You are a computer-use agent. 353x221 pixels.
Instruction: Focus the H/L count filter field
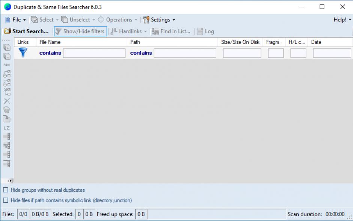pyautogui.click(x=298, y=53)
